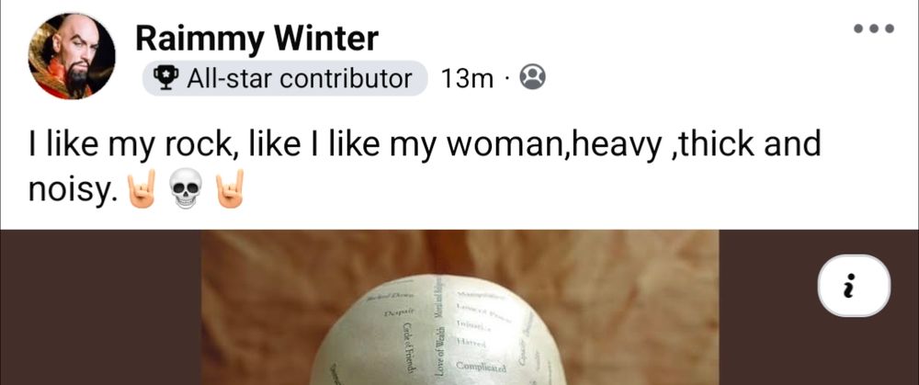Click the first rock-hand emoji after "noisy."

pyautogui.click(x=142, y=188)
